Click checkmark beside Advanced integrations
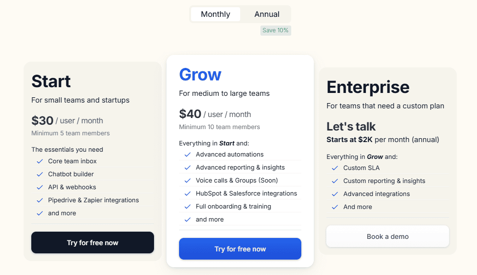This screenshot has width=477, height=275. [335, 194]
